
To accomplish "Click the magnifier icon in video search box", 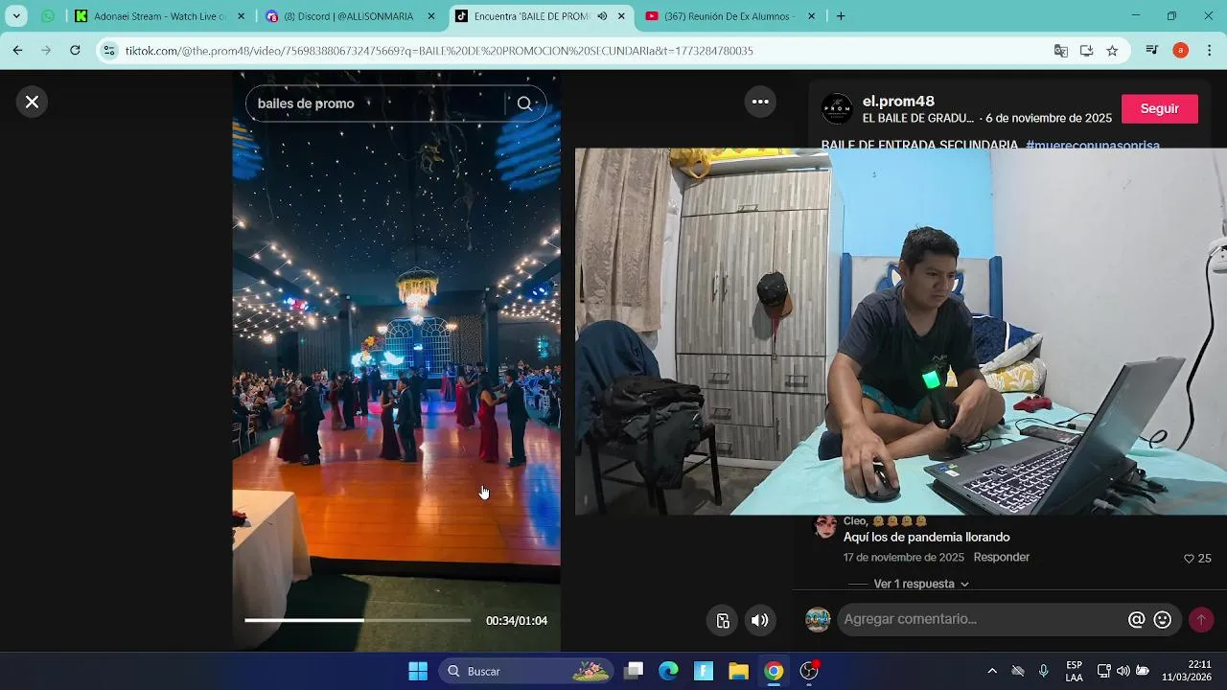I will pos(524,103).
